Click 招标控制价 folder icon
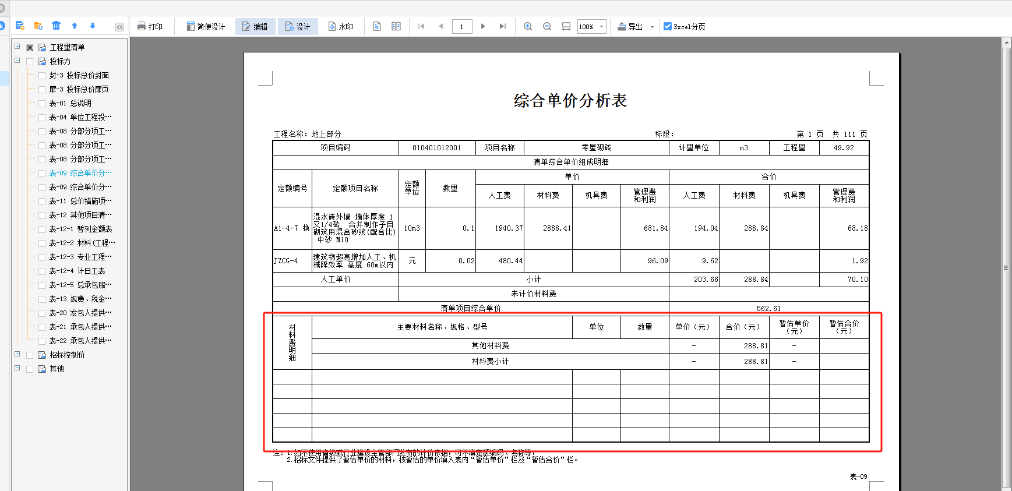This screenshot has height=491, width=1012. 42,355
